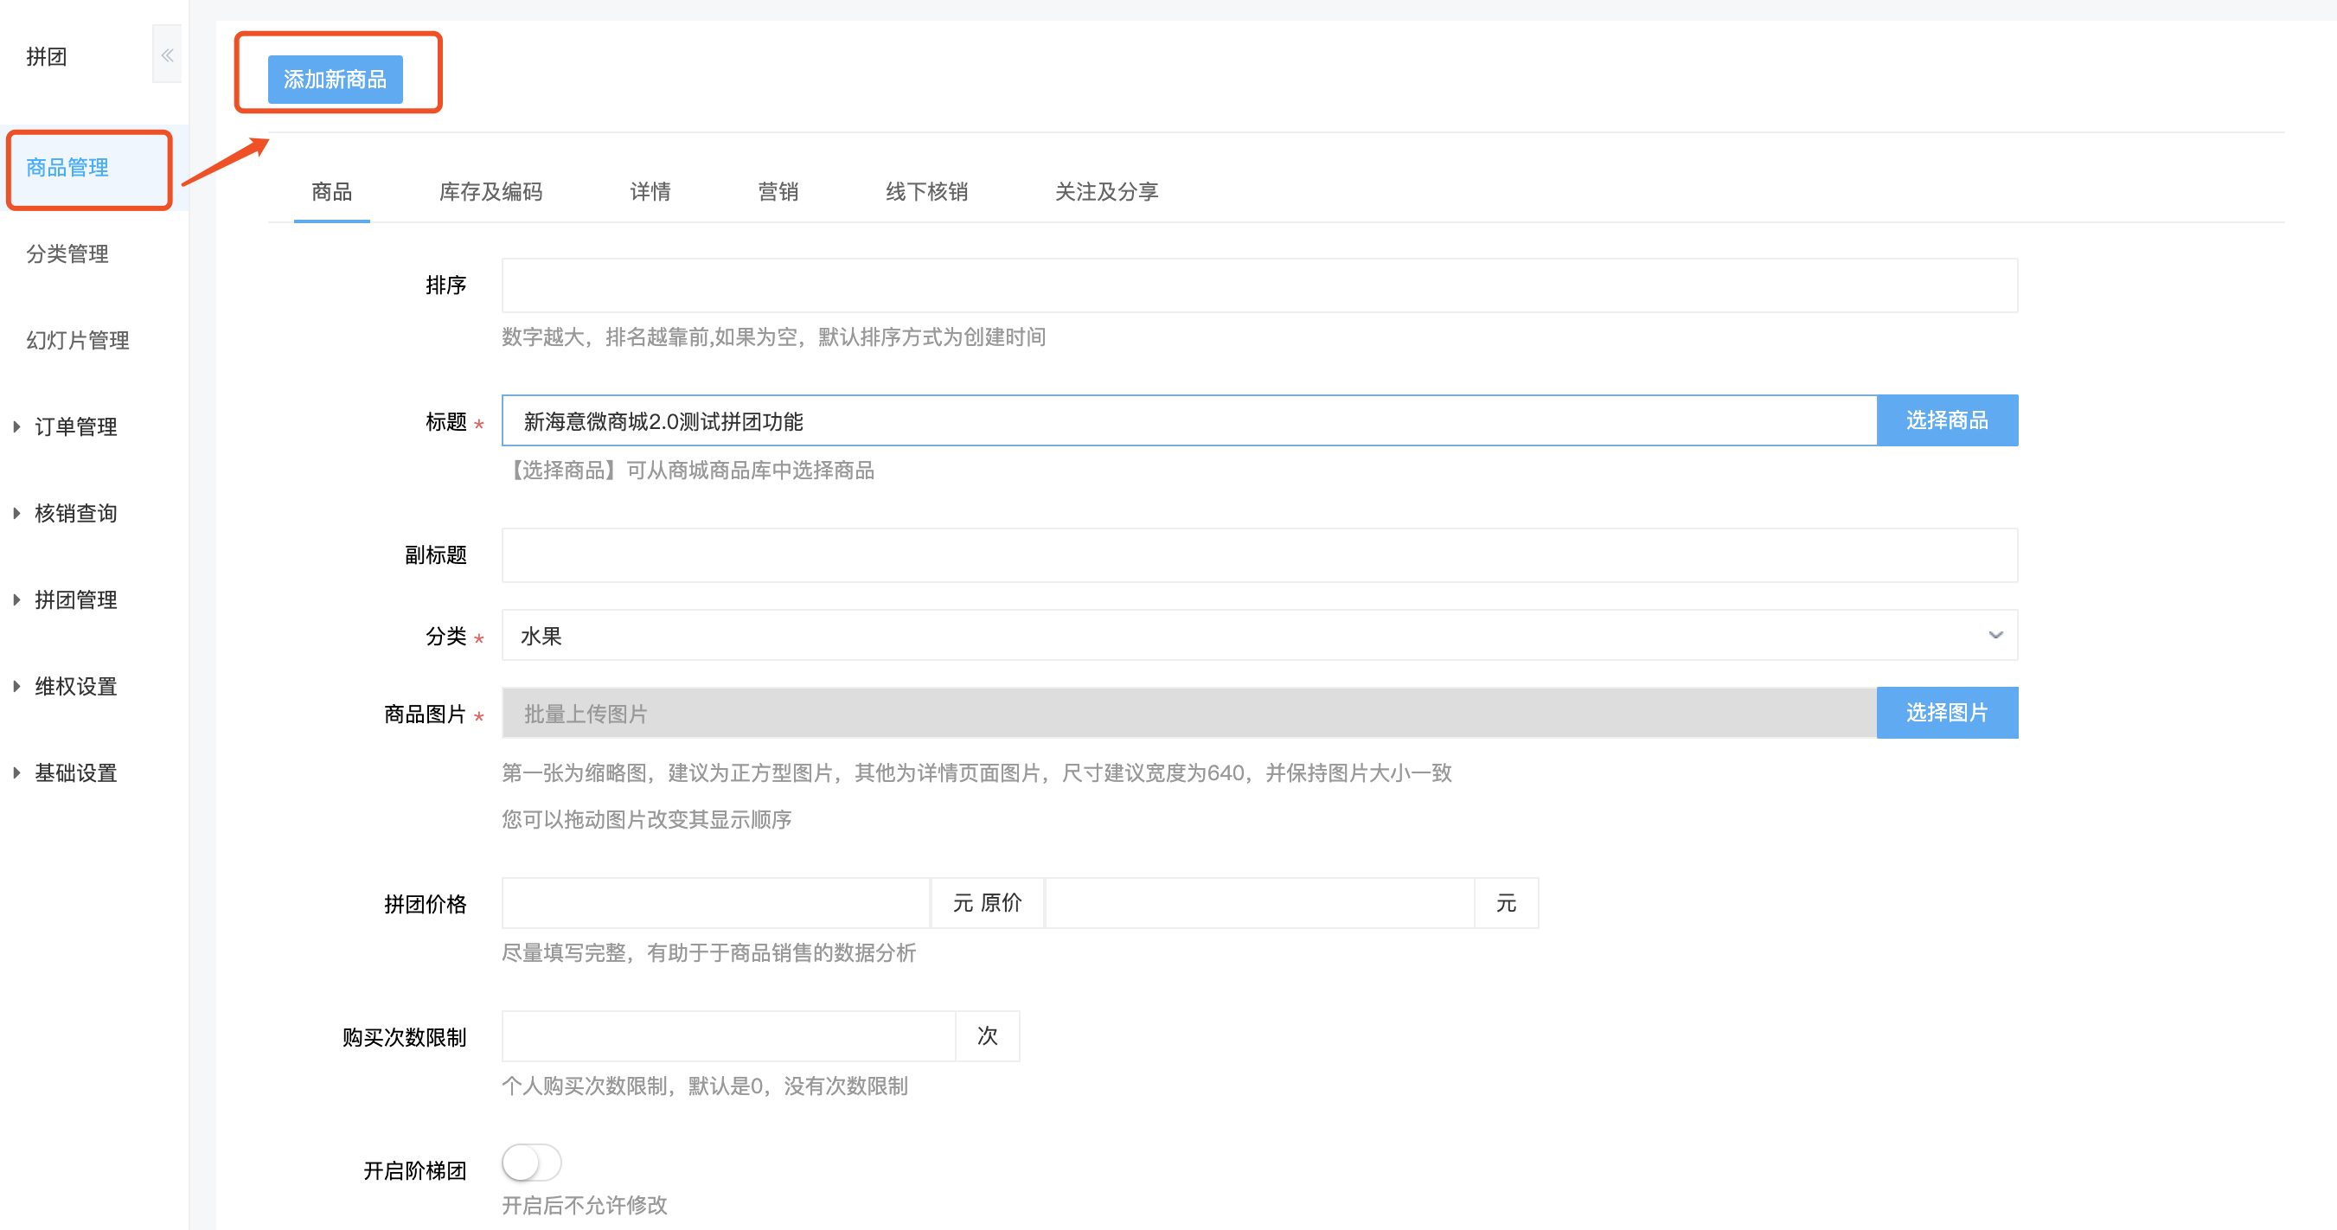Click the 元 原价 addon label

pyautogui.click(x=987, y=903)
